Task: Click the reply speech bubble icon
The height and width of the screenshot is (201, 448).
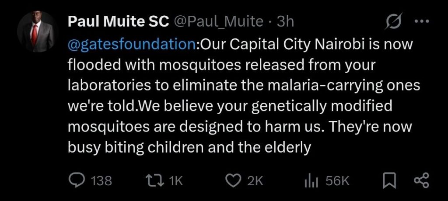Action: (x=77, y=180)
